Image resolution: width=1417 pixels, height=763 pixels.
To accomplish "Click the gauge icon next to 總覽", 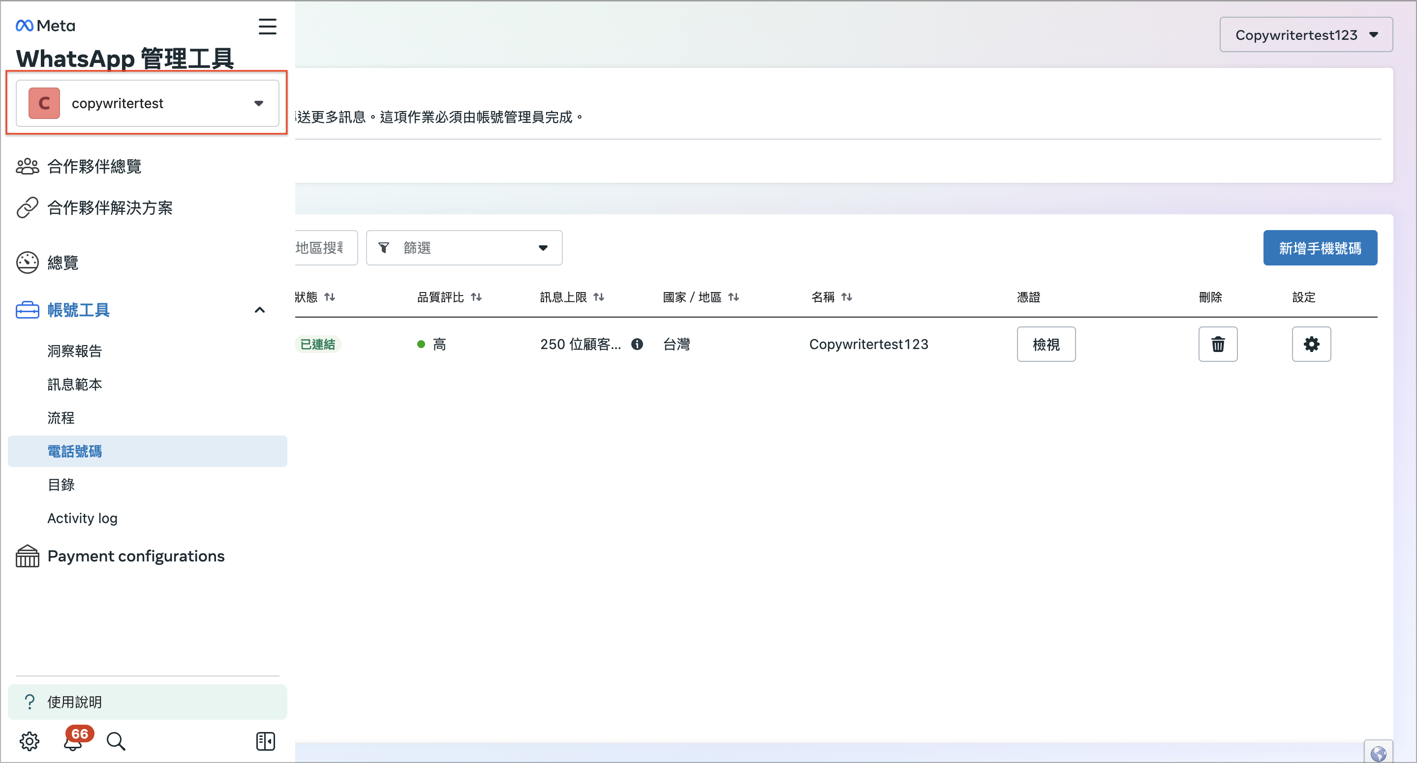I will (x=27, y=263).
